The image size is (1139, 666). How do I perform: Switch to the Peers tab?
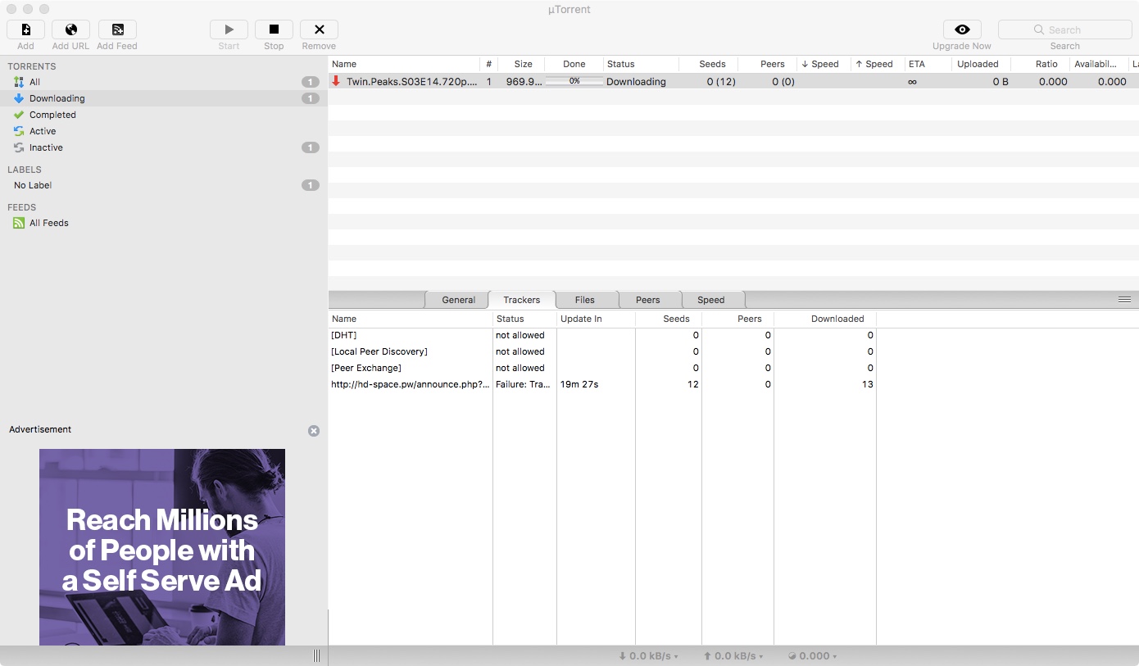[x=648, y=300]
